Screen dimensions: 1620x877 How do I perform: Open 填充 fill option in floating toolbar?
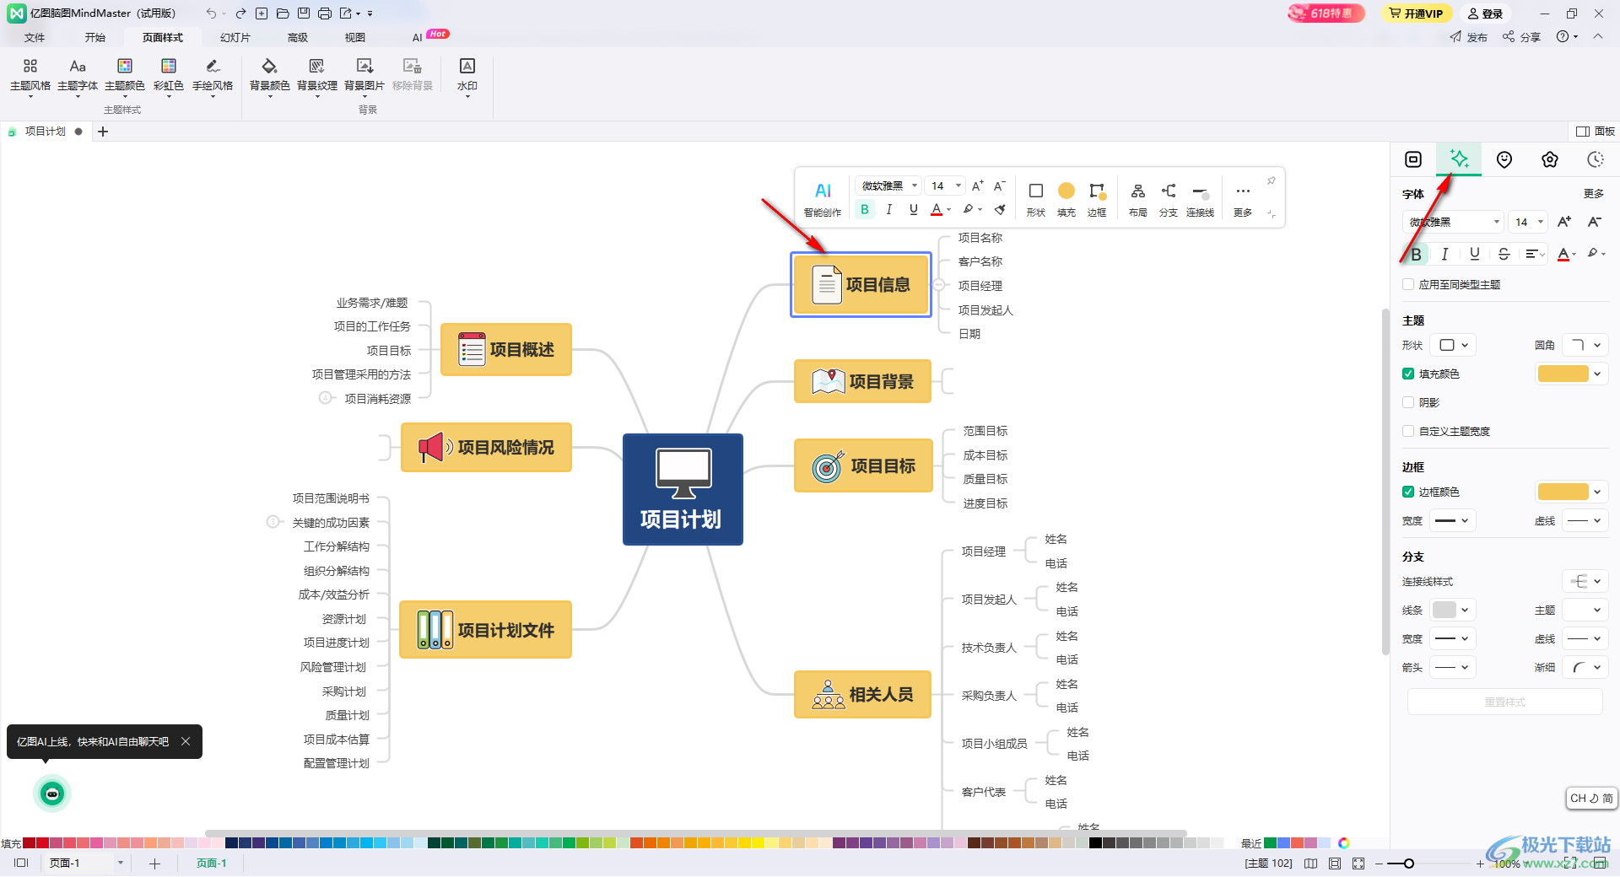click(1066, 199)
